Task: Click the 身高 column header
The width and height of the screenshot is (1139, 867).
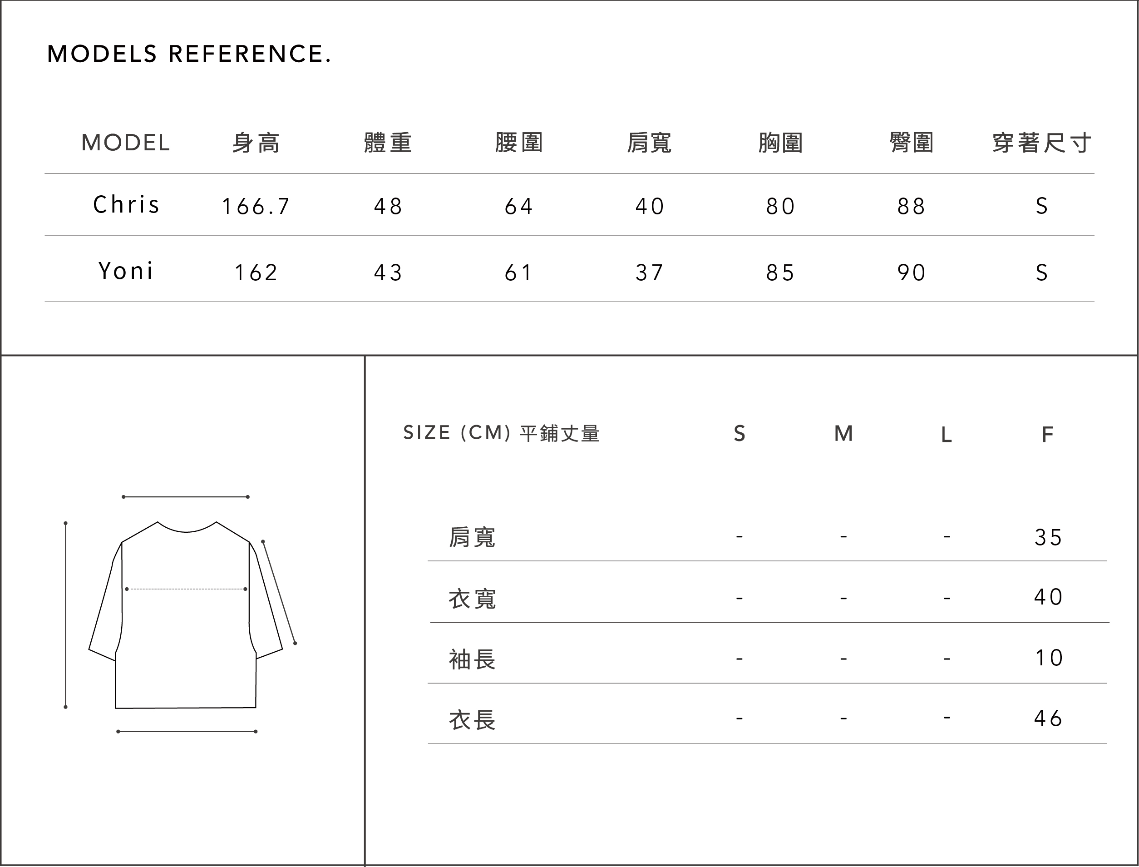Action: (256, 143)
